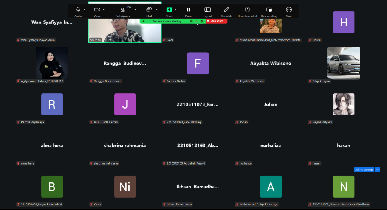This screenshot has width=387, height=210.
Task: Click the green Share screen icon
Action: (169, 10)
